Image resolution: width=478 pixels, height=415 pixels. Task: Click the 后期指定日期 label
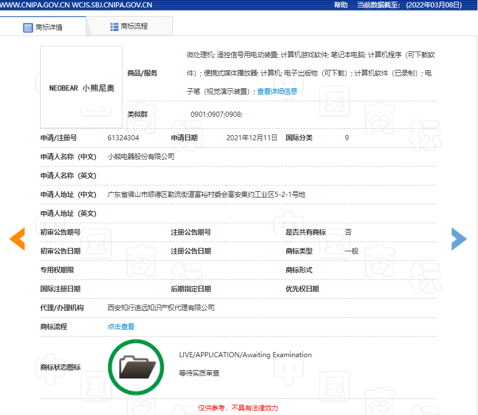[191, 289]
